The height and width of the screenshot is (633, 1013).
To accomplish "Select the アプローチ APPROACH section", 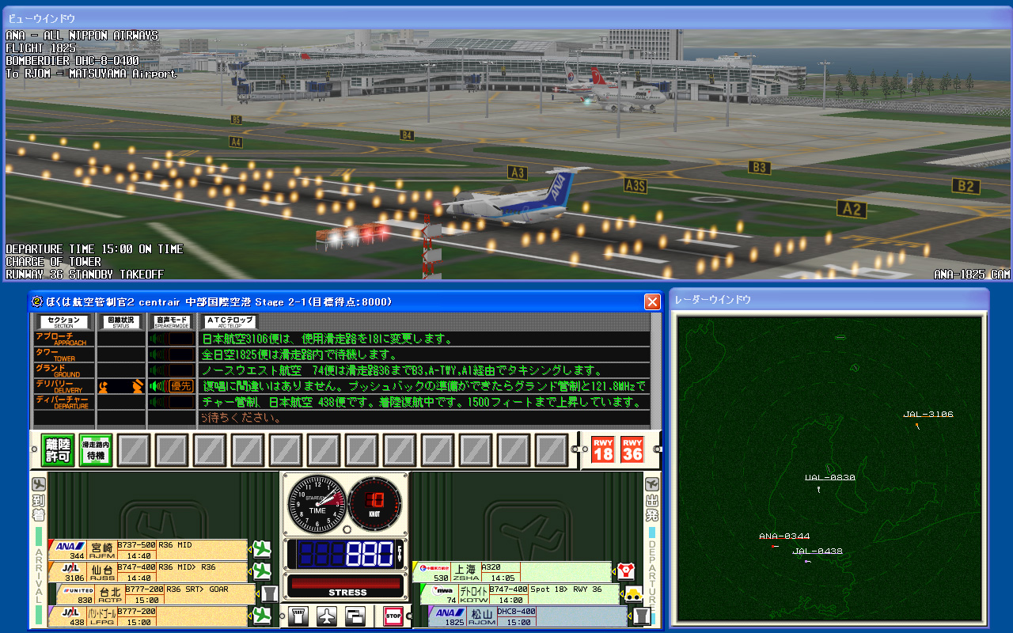I will 63,339.
